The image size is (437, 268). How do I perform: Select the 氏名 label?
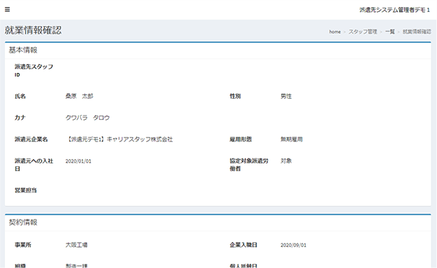(x=20, y=96)
